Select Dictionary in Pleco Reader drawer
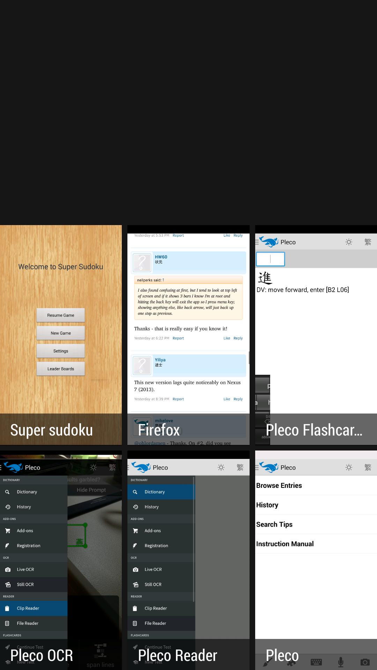This screenshot has width=377, height=670. tap(161, 492)
